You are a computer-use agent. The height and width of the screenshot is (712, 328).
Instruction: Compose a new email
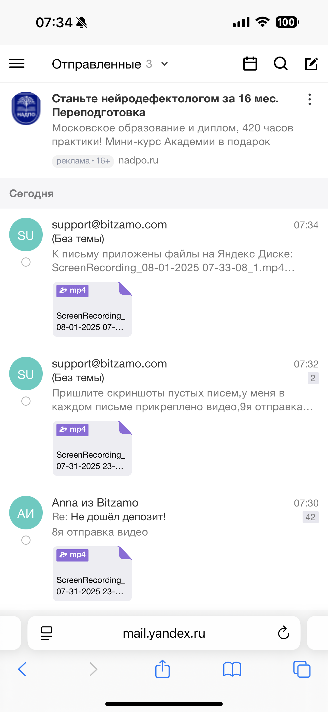coord(311,64)
